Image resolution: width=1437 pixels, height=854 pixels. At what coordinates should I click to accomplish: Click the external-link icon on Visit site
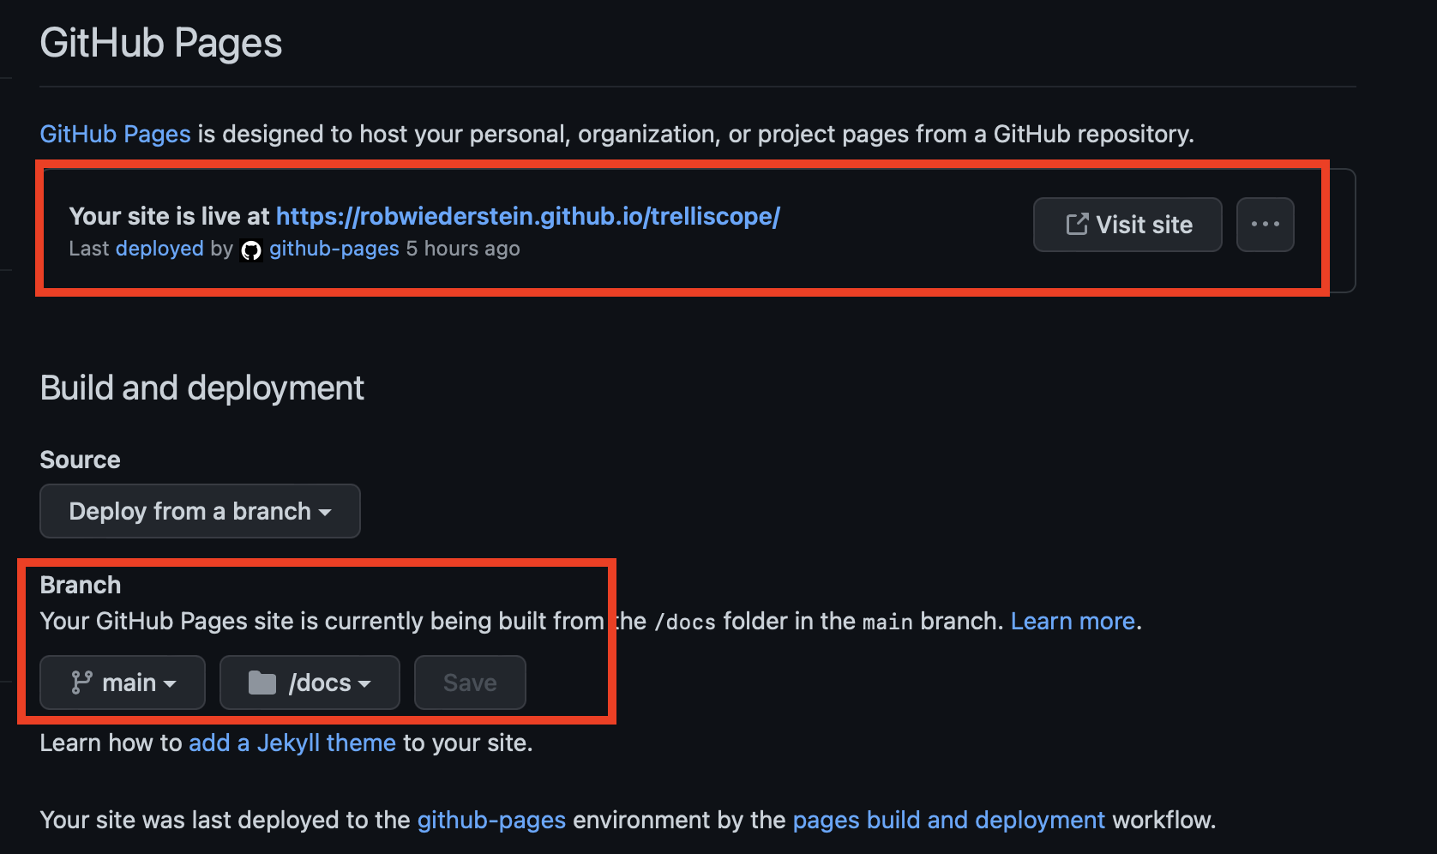(1077, 225)
